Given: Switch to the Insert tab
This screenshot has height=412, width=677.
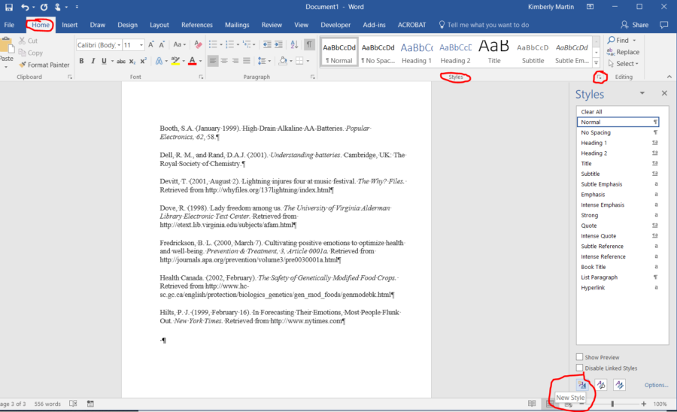Looking at the screenshot, I should pyautogui.click(x=69, y=25).
